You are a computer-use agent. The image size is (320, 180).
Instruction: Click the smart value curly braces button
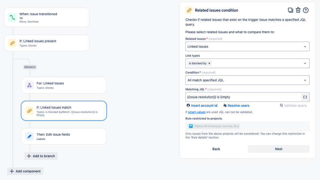tap(305, 97)
